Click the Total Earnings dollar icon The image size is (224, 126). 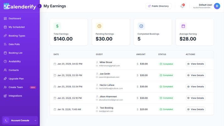pyautogui.click(x=57, y=26)
